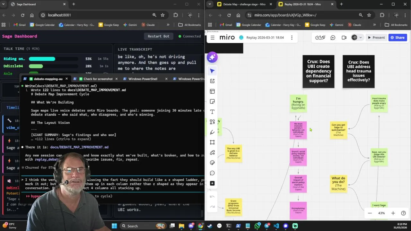411x231 pixels.
Task: Open Windows Start menu
Action: 114,226
